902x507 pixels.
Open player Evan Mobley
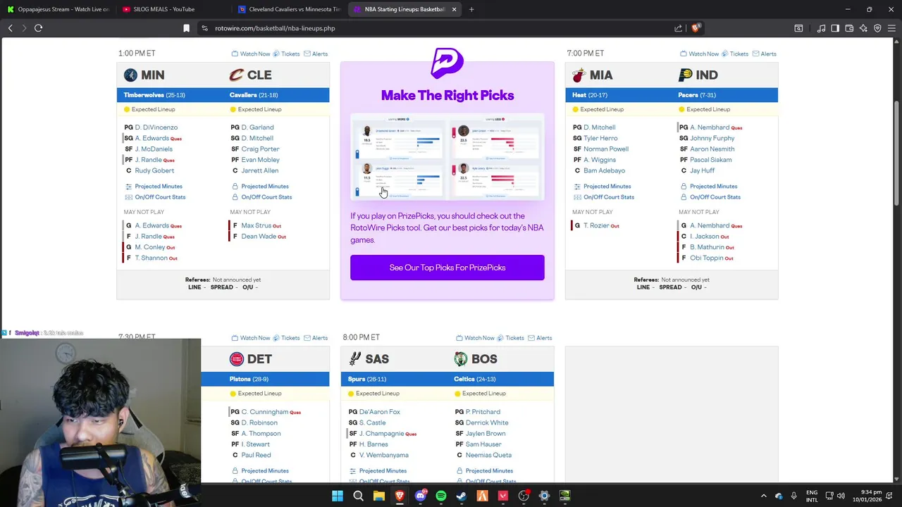(260, 160)
